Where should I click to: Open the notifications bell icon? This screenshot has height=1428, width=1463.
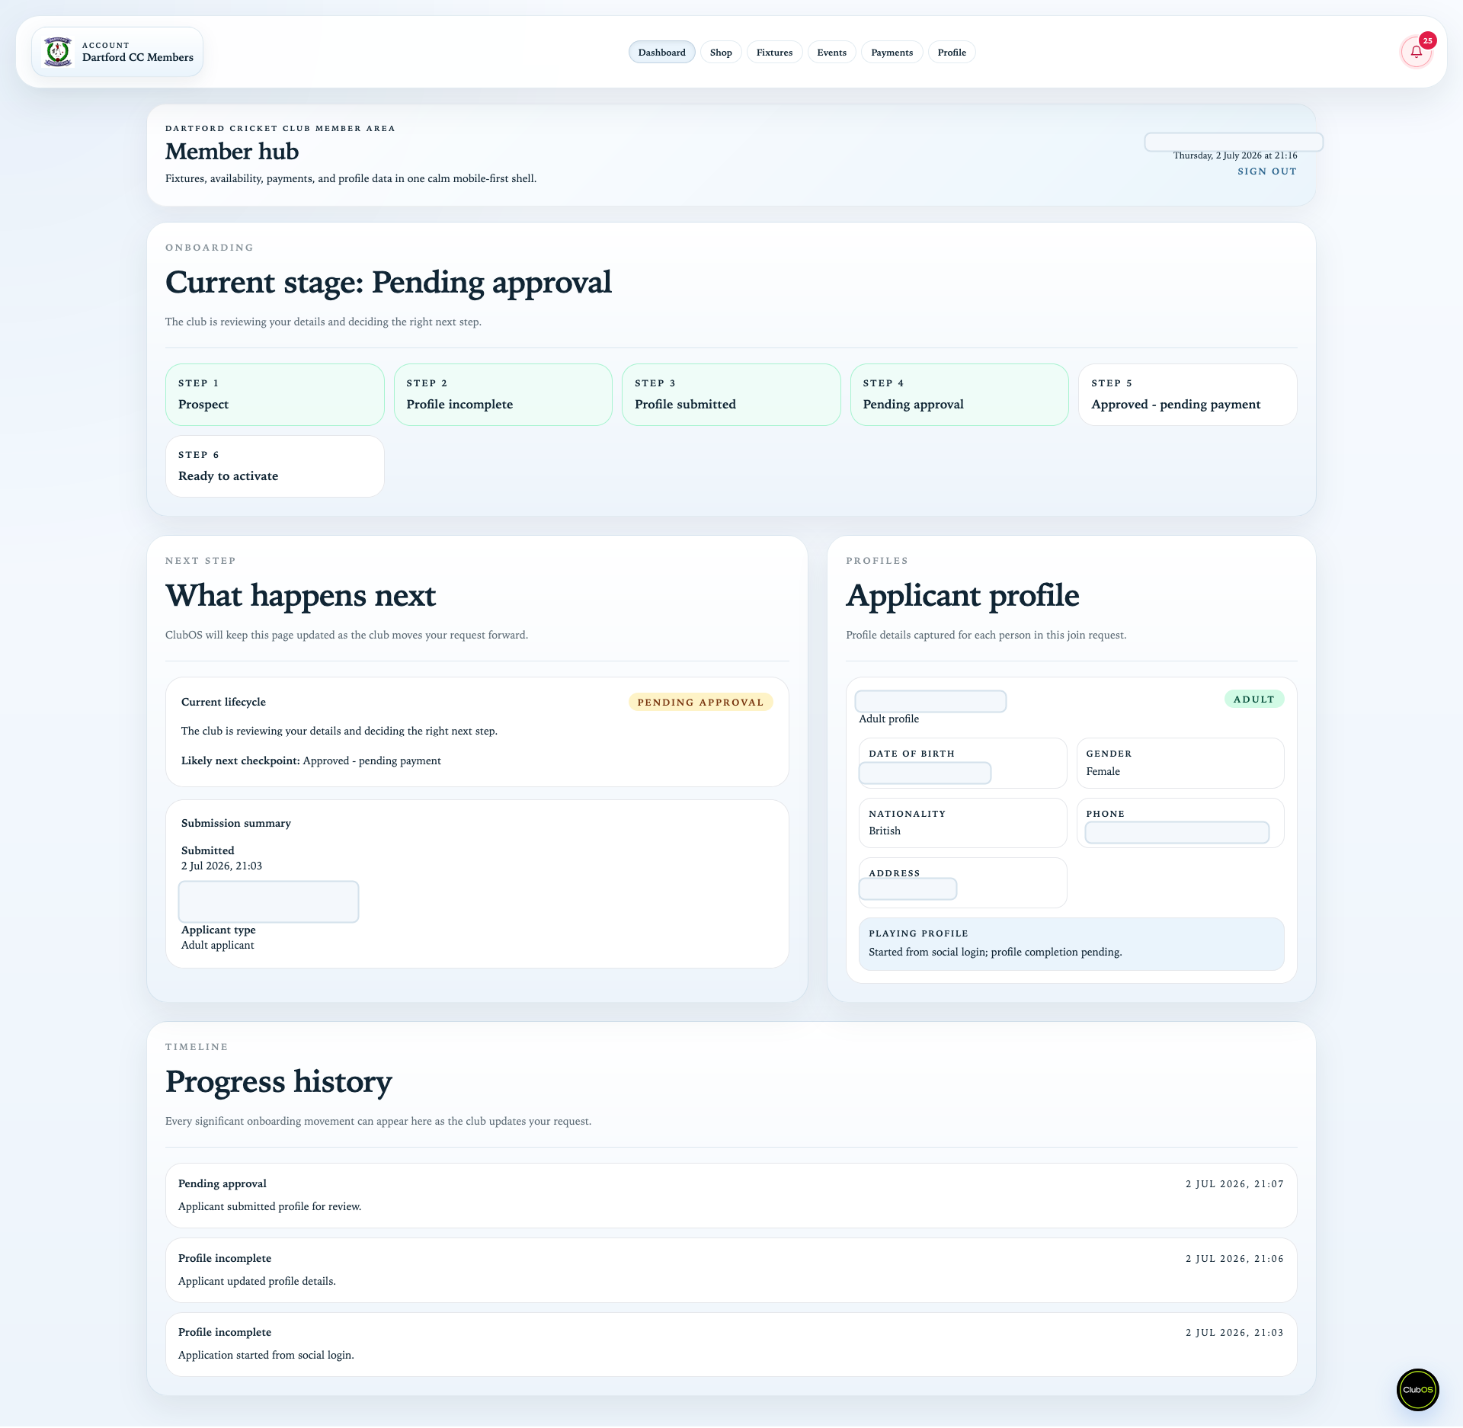pyautogui.click(x=1416, y=52)
